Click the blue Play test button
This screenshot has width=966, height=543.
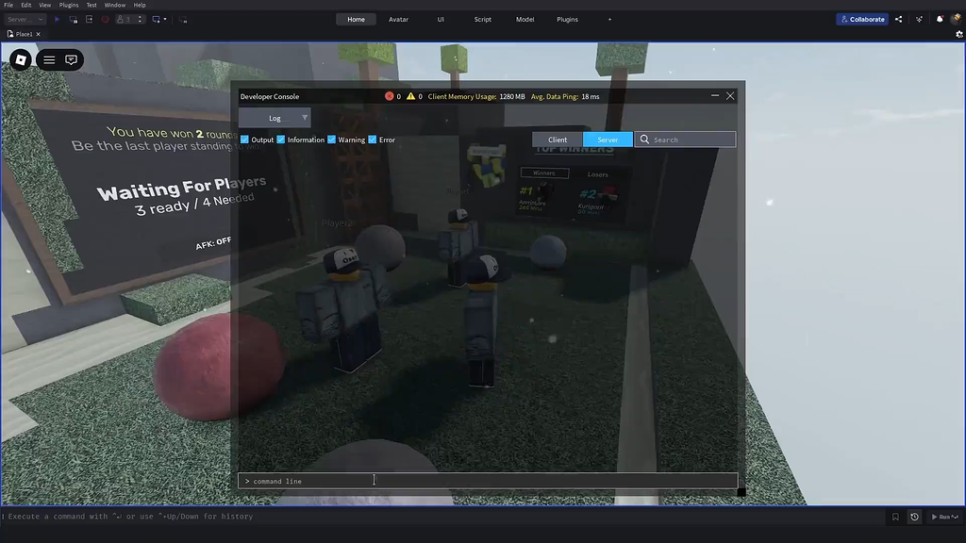pos(58,19)
